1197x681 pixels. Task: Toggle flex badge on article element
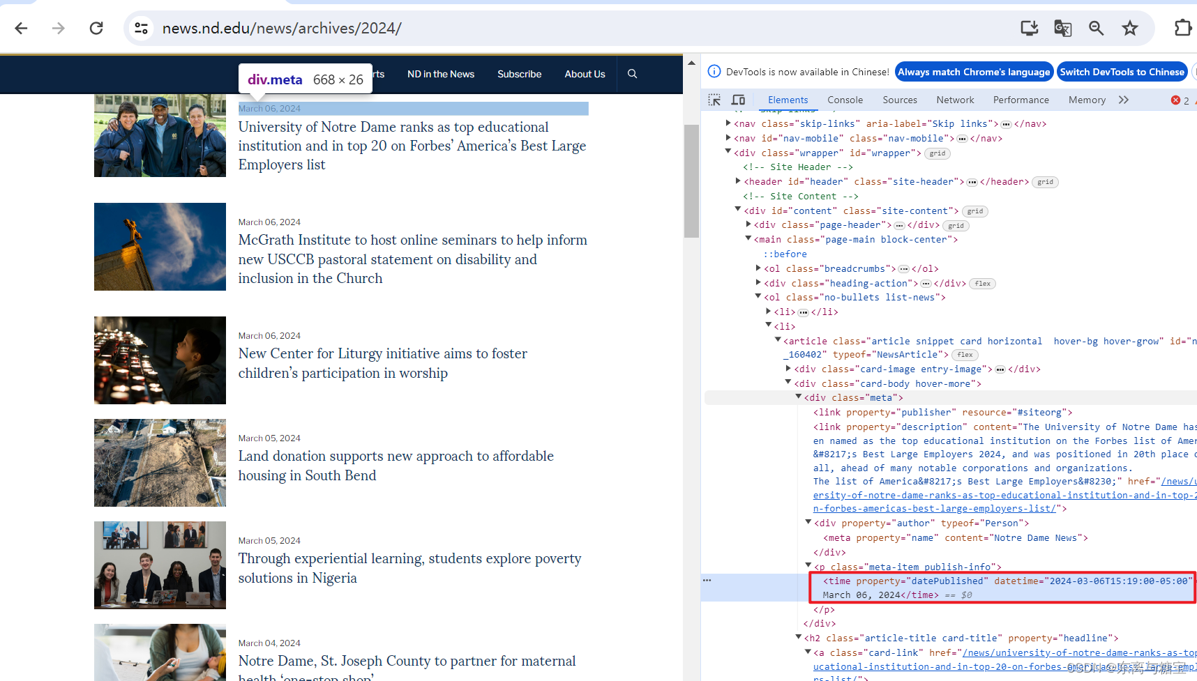coord(965,355)
